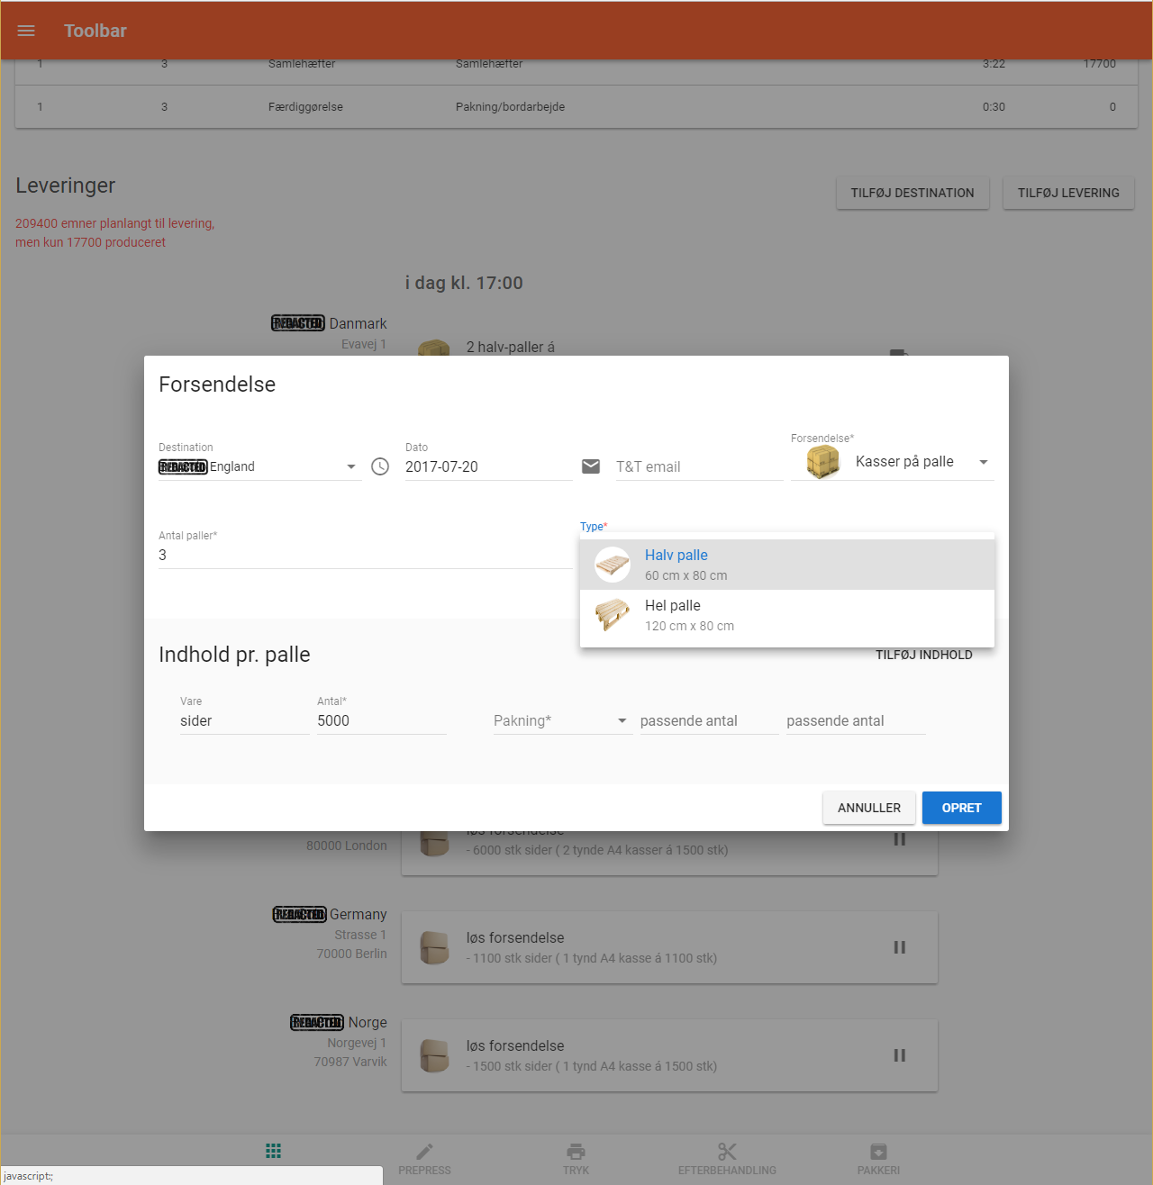Click the Hel palle pallet image
Viewport: 1153px width, 1185px height.
613,615
